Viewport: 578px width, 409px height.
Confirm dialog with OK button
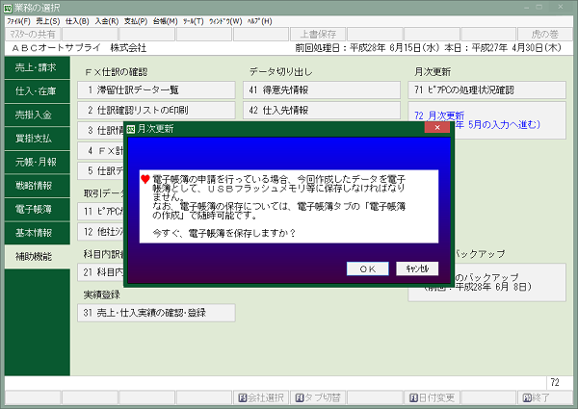pyautogui.click(x=368, y=268)
